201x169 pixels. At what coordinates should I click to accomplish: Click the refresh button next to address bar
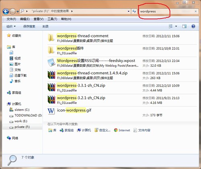coord(134,11)
